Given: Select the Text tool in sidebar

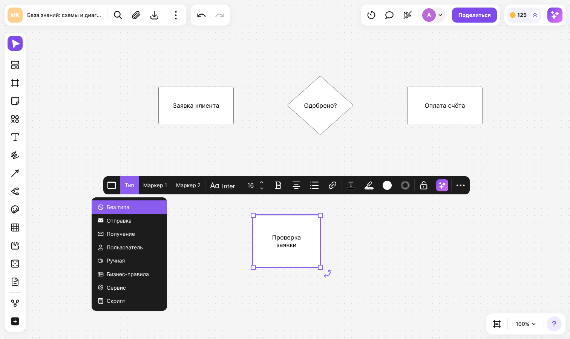Looking at the screenshot, I should 15,137.
